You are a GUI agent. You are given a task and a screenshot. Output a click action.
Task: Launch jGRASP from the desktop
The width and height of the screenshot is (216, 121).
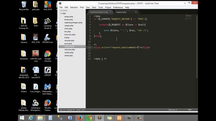[x=48, y=71]
